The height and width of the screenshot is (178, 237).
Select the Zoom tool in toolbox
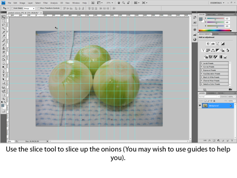point(3,99)
